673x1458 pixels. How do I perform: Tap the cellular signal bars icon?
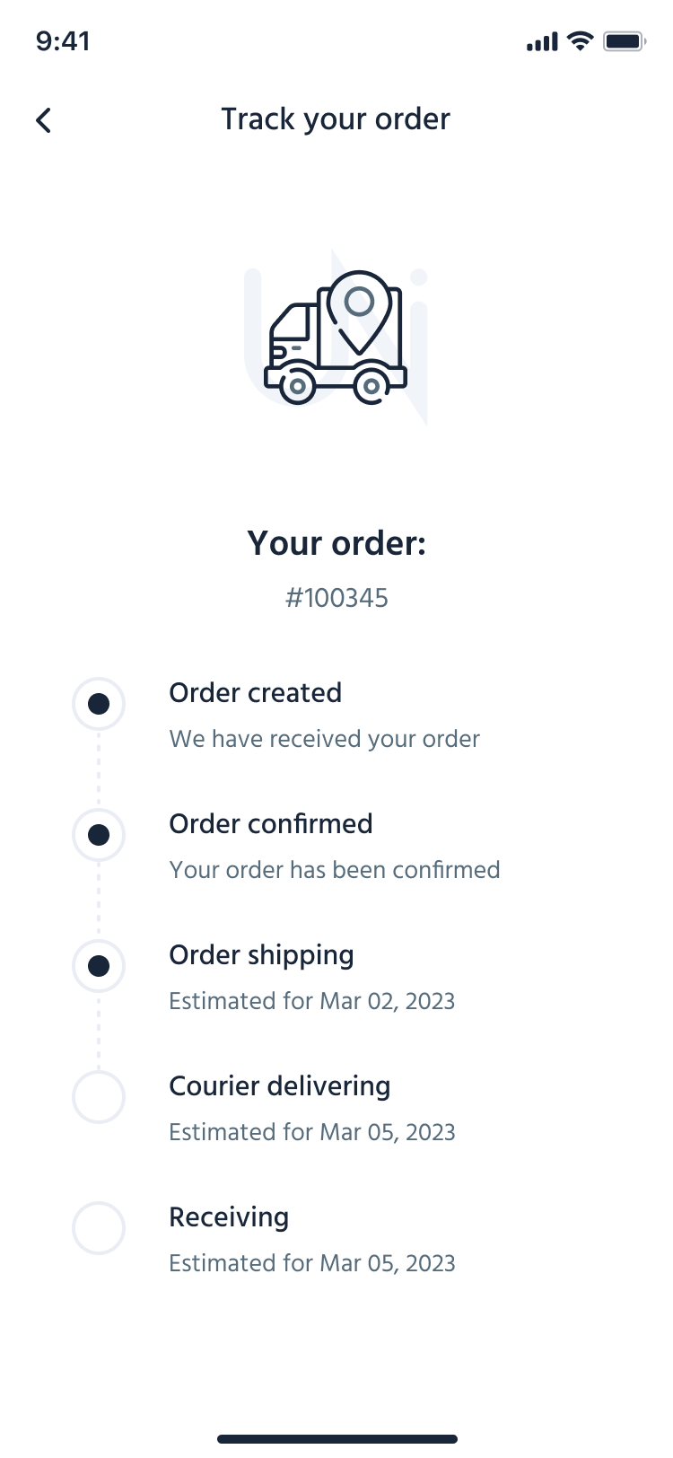click(542, 41)
